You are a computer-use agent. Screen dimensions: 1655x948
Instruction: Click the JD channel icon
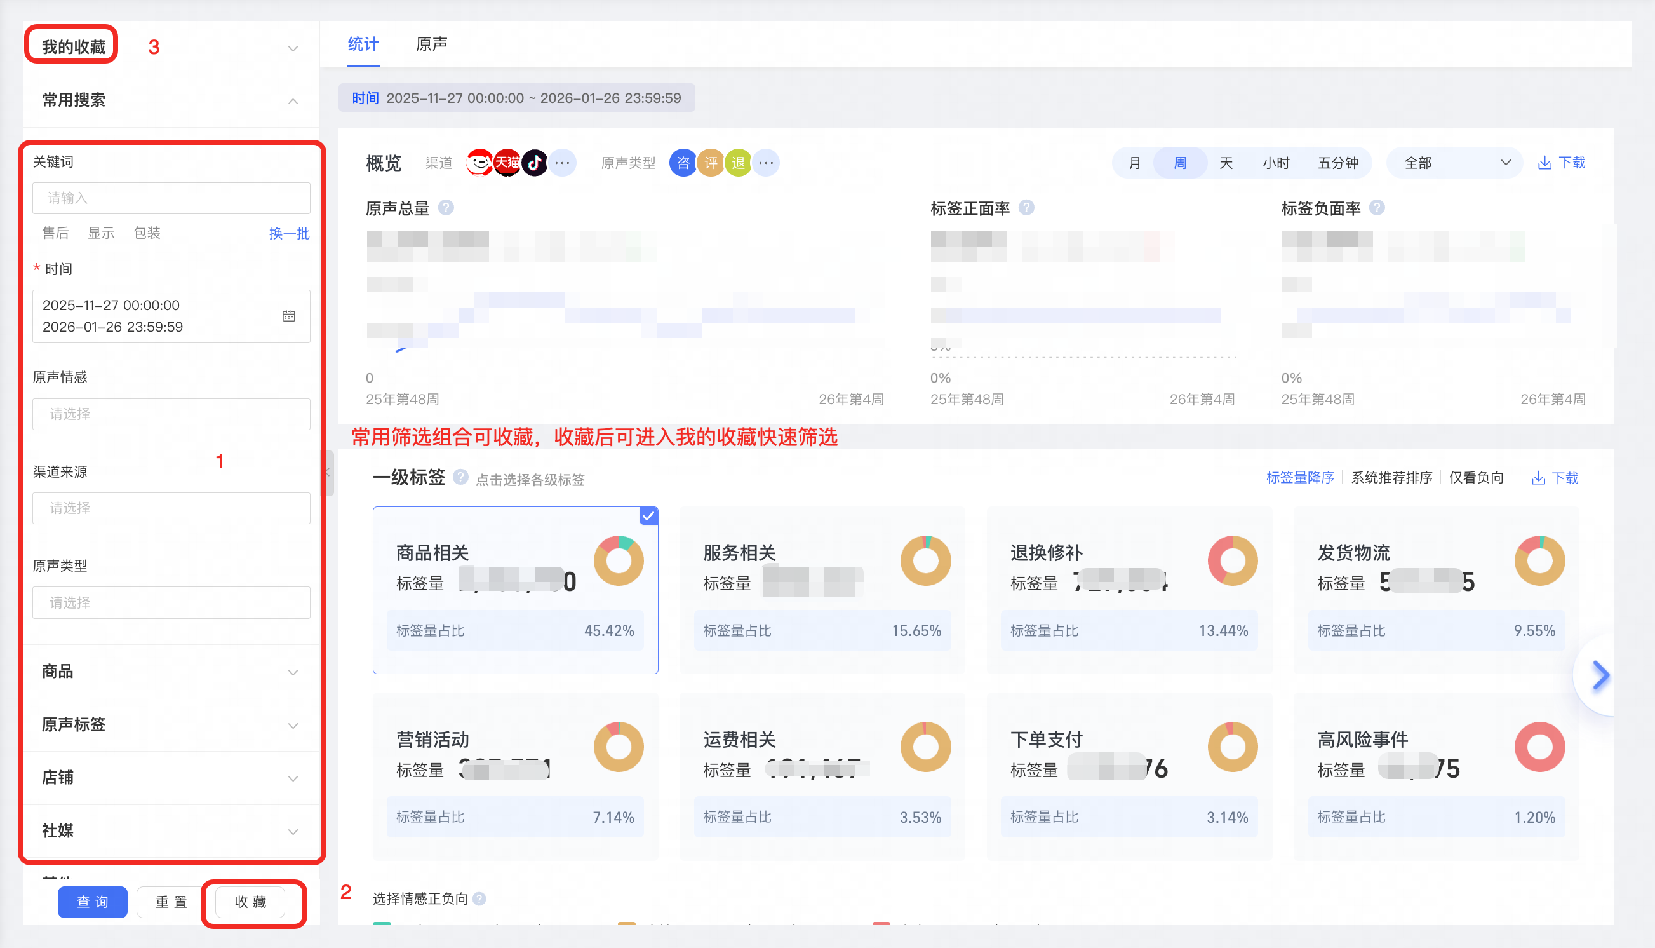point(479,163)
